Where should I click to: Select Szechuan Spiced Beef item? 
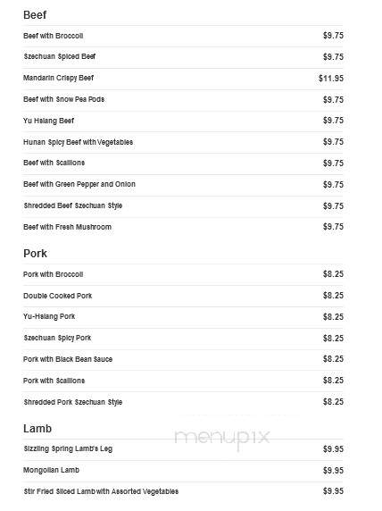point(59,56)
